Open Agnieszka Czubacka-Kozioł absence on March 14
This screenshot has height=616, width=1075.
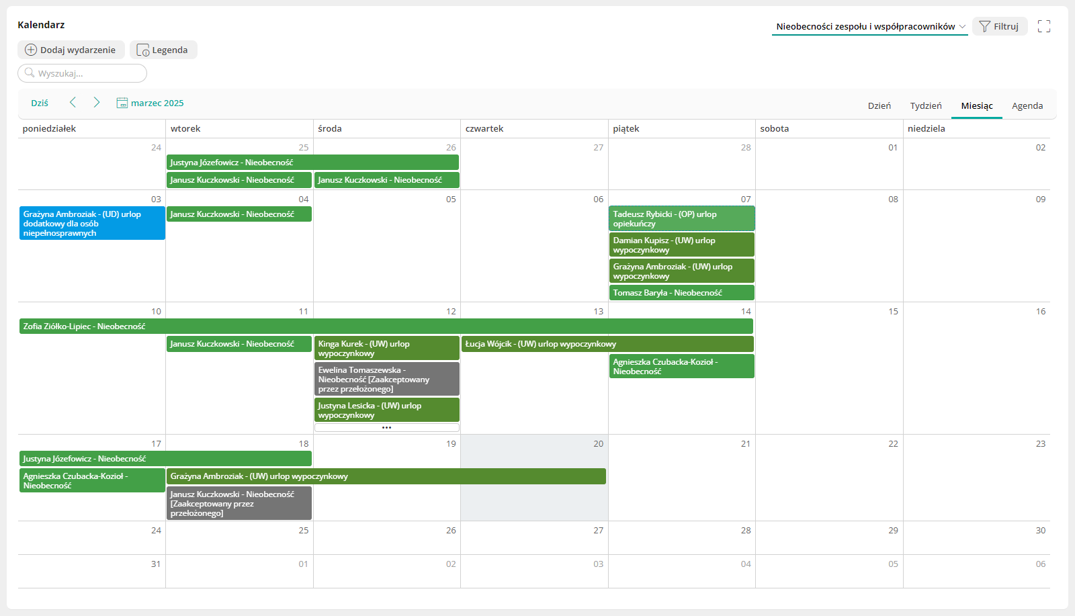(x=682, y=366)
